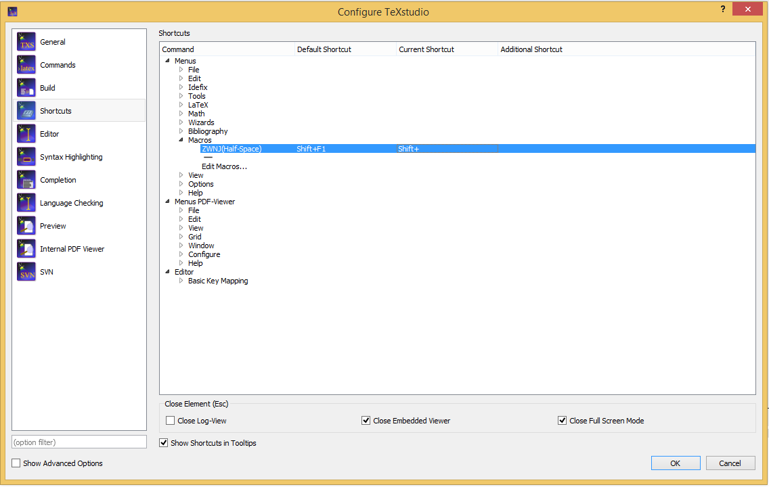The width and height of the screenshot is (769, 487).
Task: Select the Commands latex icon
Action: (x=26, y=65)
